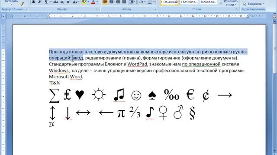Expand the styles gallery more arrow
The height and width of the screenshot is (155, 277).
(x=220, y=3)
